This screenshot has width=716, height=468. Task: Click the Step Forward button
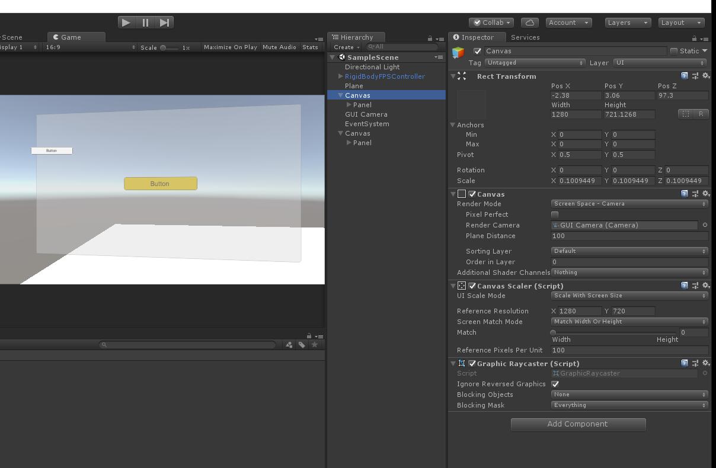pyautogui.click(x=164, y=22)
